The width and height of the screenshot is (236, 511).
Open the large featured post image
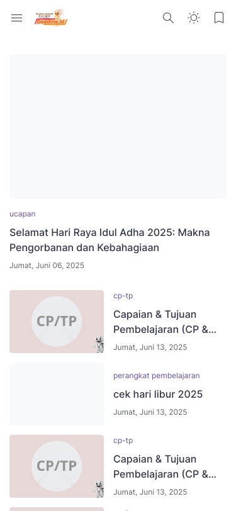click(118, 126)
